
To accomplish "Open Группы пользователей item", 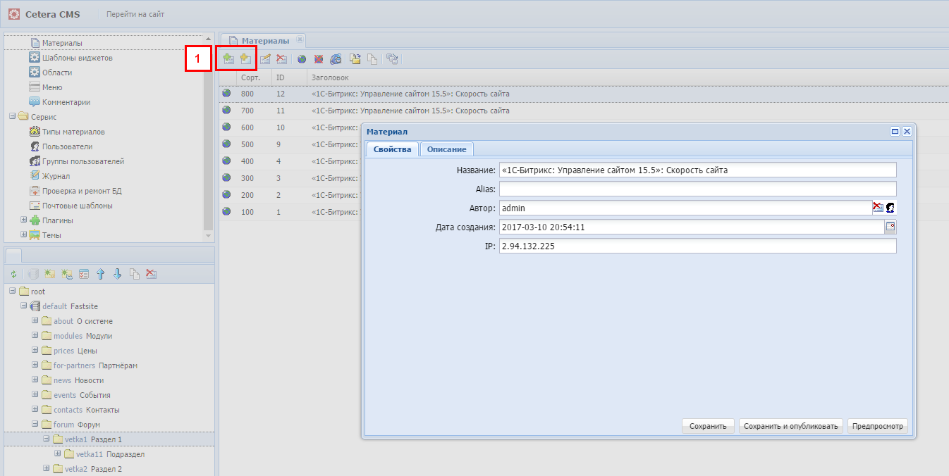I will [83, 161].
